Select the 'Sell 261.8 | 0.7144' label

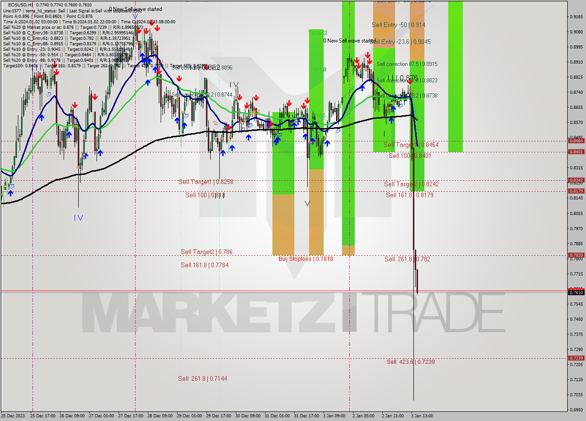click(203, 378)
